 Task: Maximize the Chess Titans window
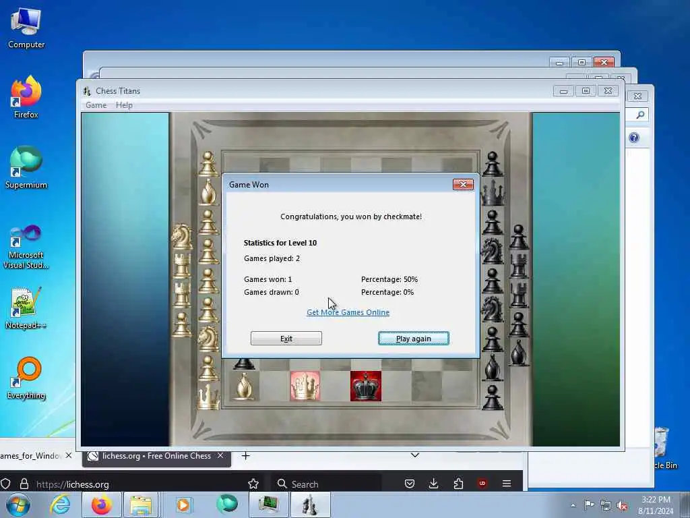586,91
